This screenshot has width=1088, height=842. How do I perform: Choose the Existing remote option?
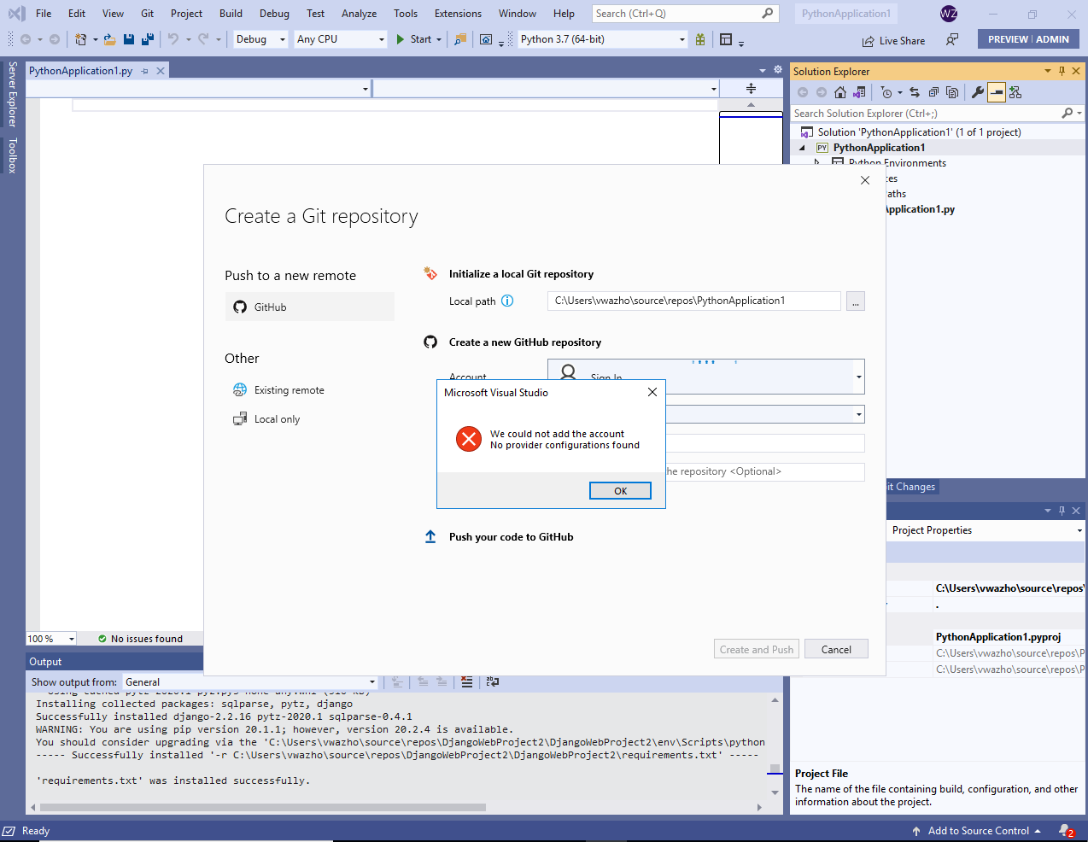point(279,390)
